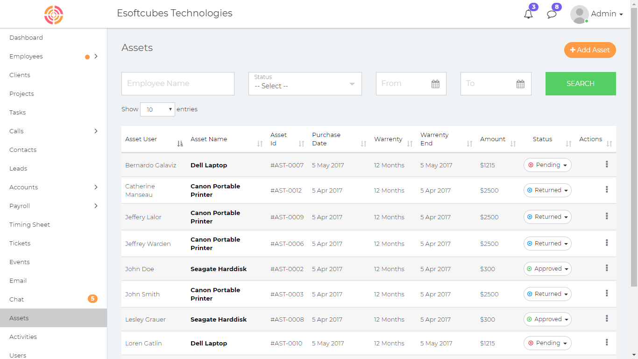Click the green SEARCH button
Screen dimensions: 638x359
581,84
